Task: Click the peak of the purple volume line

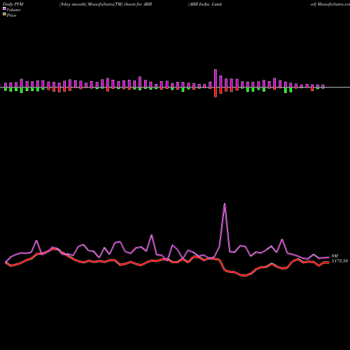Action: [x=225, y=204]
